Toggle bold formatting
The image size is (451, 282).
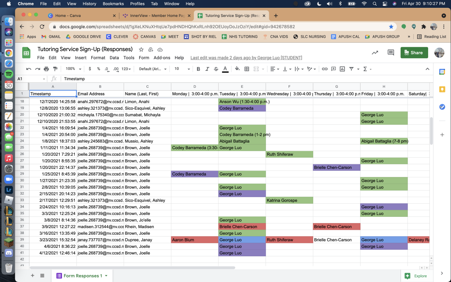click(x=198, y=69)
